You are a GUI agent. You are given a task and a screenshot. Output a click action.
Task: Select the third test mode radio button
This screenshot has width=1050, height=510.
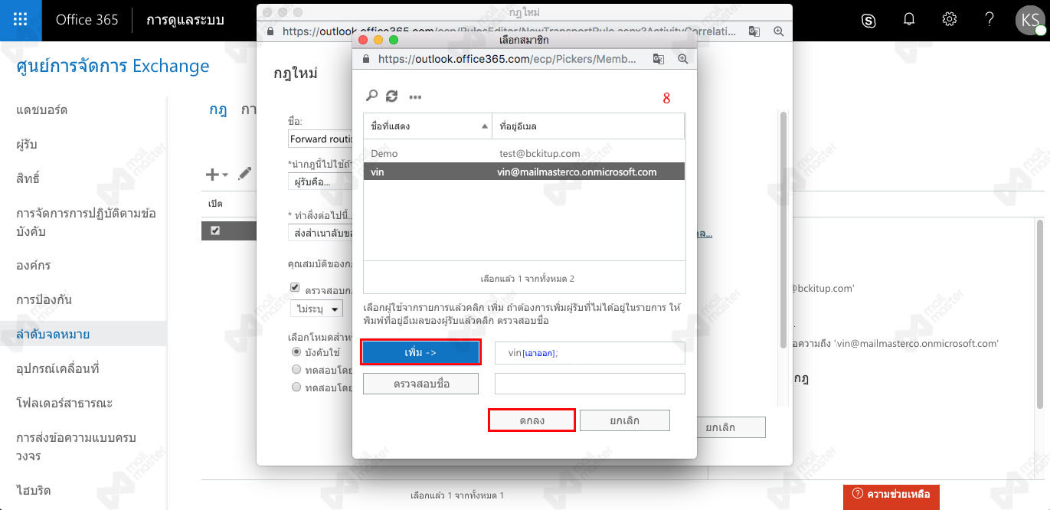(x=296, y=387)
